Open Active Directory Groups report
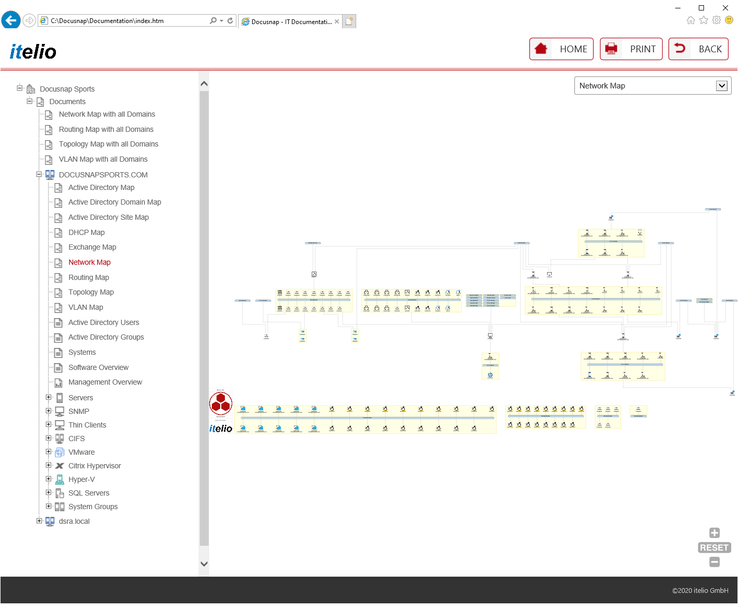Screen dimensions: 738x607 pyautogui.click(x=106, y=337)
